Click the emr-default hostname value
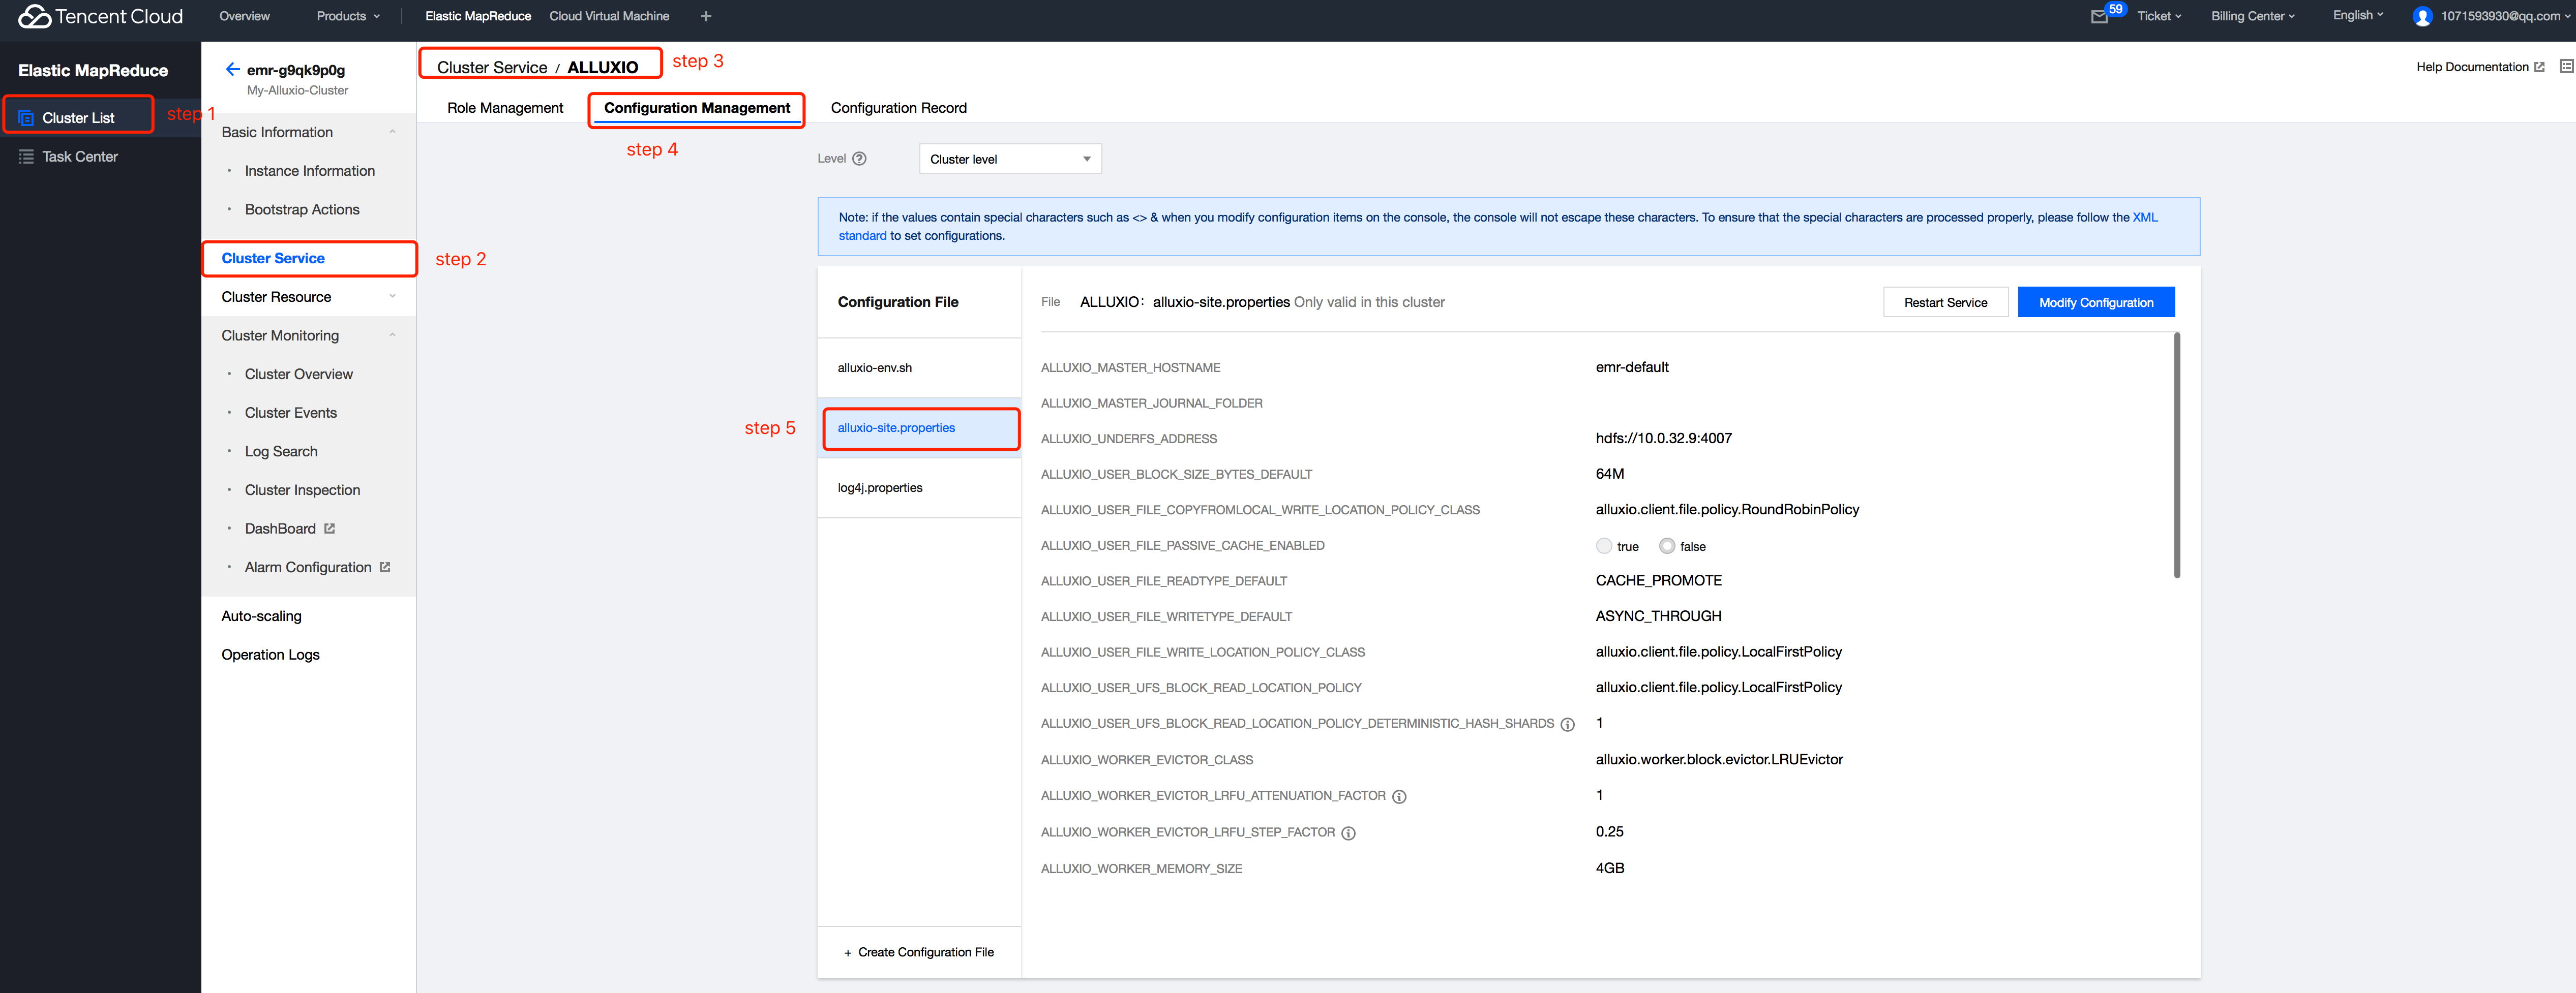The image size is (2576, 993). click(x=1632, y=367)
